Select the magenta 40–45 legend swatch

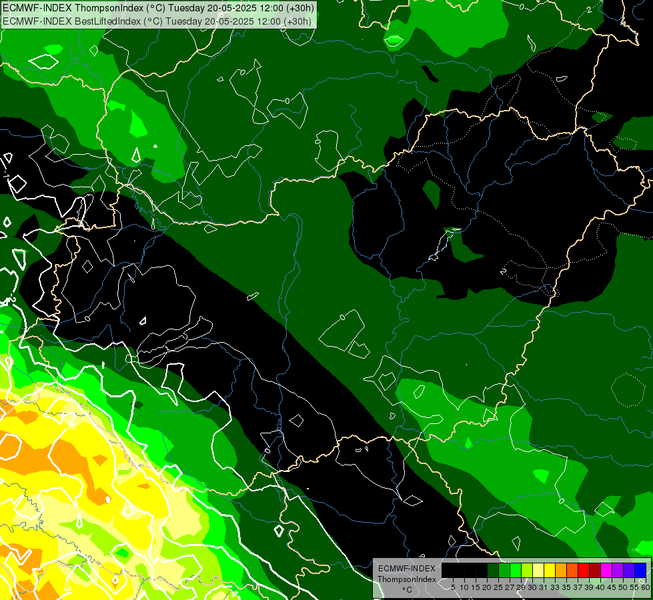coord(606,570)
